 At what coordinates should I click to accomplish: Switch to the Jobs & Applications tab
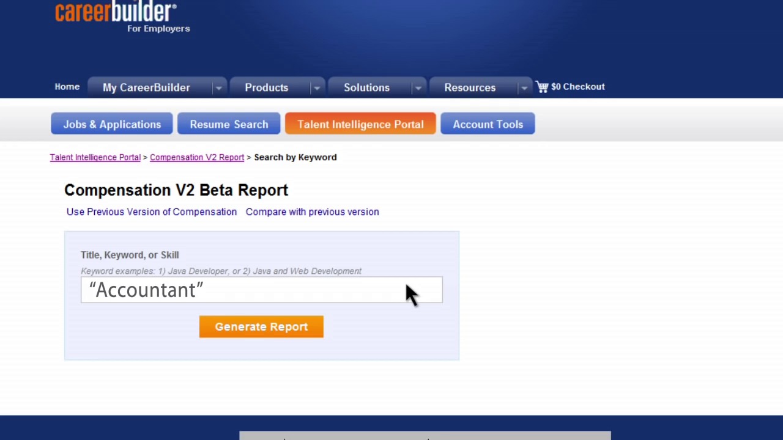coord(112,124)
